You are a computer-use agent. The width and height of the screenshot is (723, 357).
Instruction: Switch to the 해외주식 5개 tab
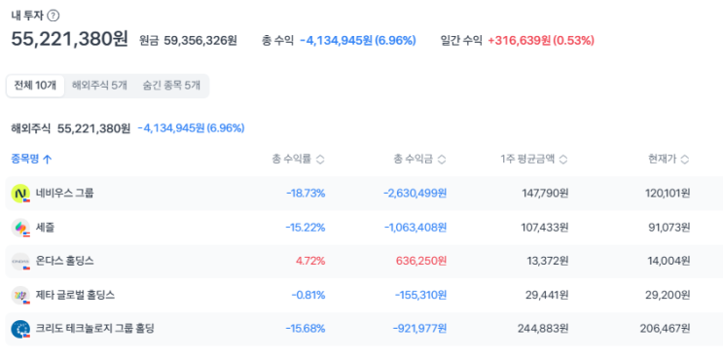[x=99, y=86]
